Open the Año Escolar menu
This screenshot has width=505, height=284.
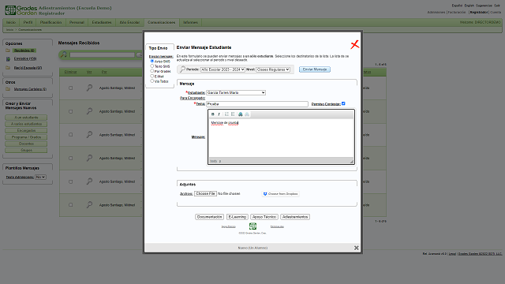[129, 22]
